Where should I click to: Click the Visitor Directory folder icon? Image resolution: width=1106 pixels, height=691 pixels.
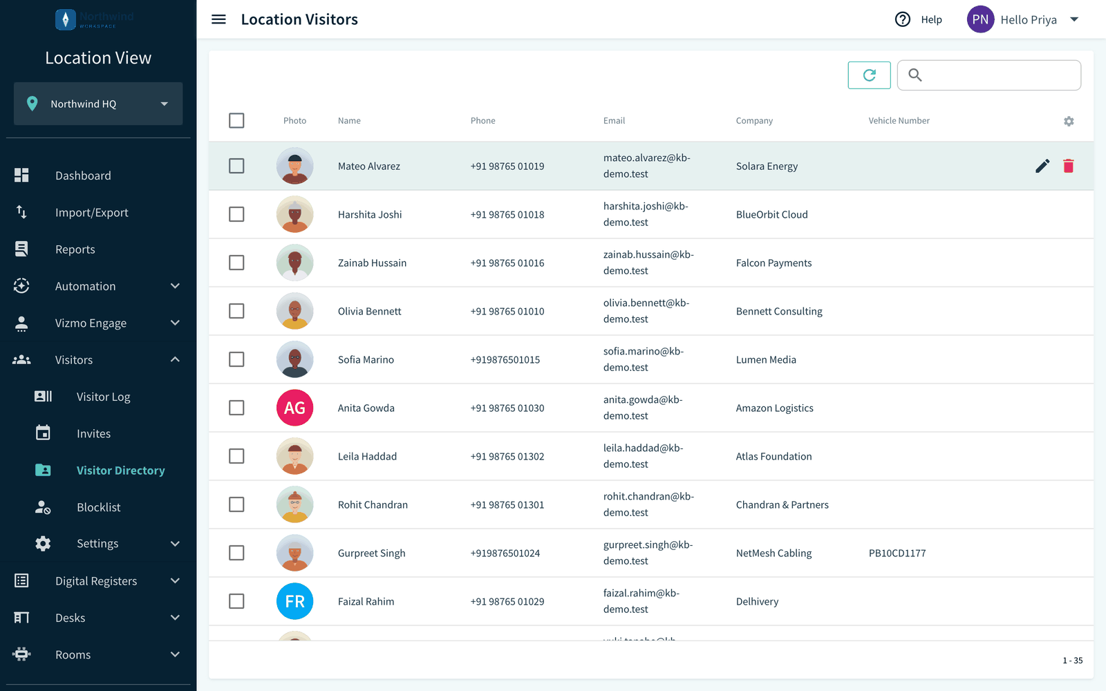43,470
